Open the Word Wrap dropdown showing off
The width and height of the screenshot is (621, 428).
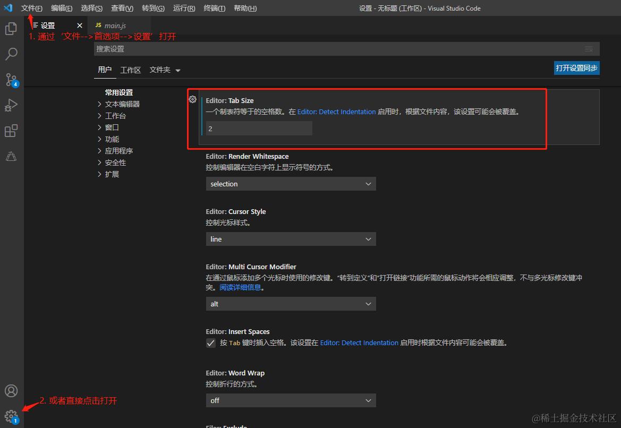tap(291, 400)
